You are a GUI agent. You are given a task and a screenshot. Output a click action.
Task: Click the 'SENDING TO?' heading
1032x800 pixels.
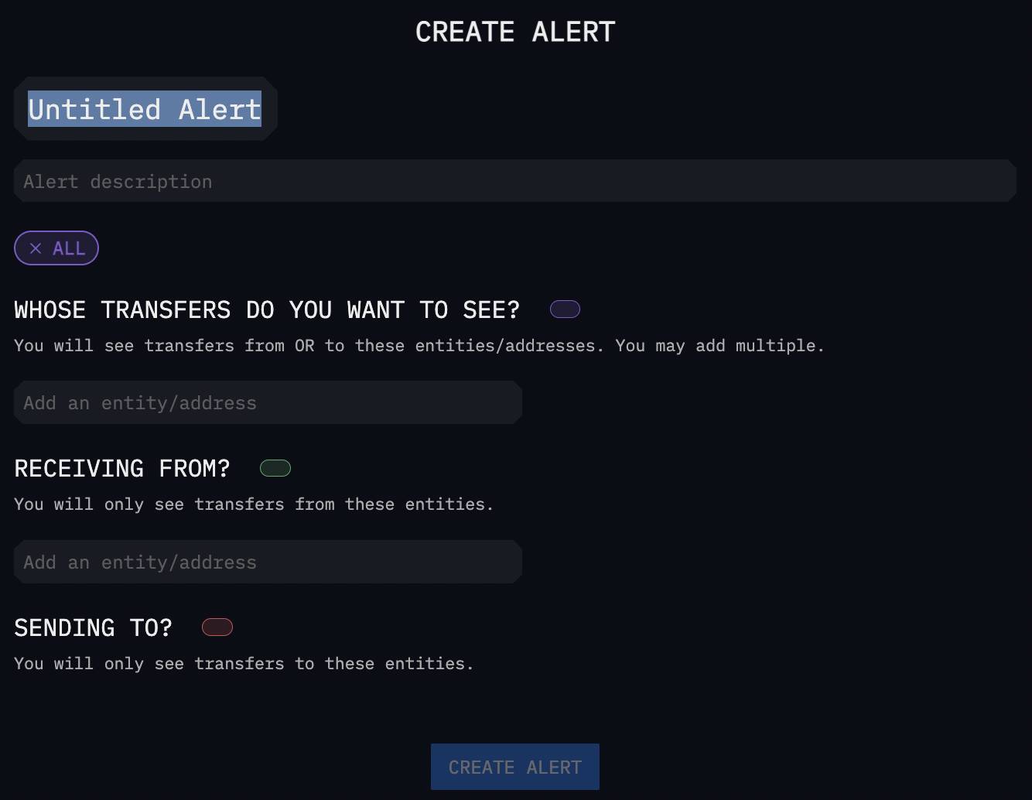94,627
